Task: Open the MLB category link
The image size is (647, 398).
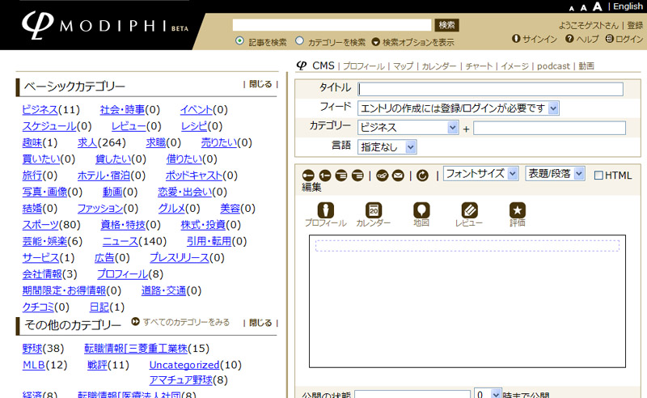Action: [34, 365]
